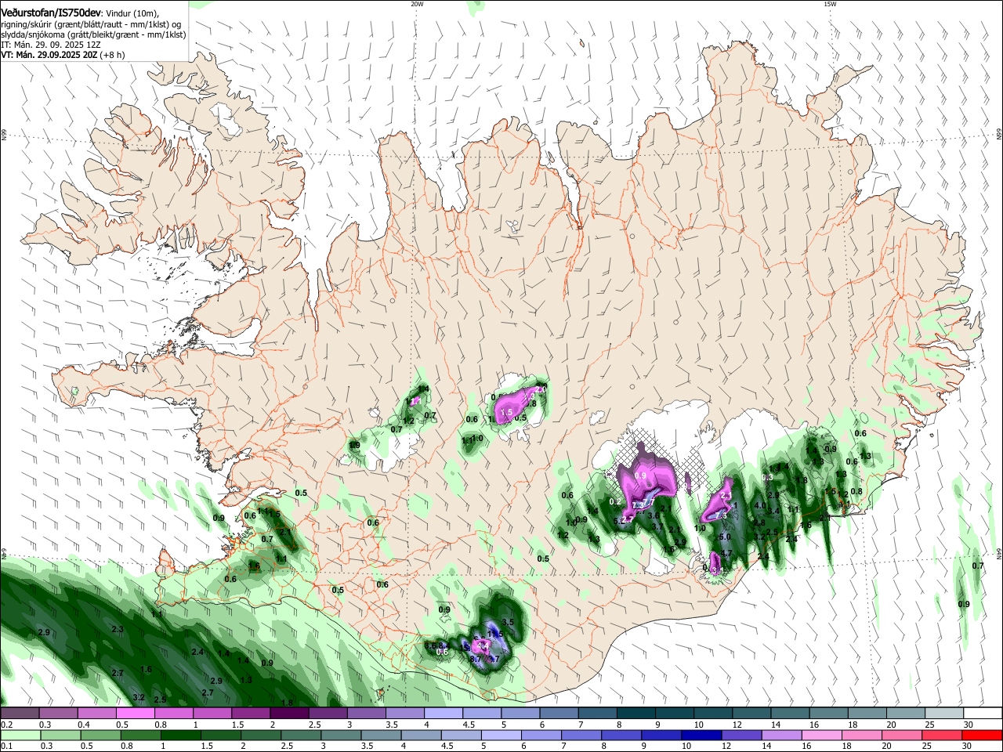Select upper legend swatch between 4 and 4.5
The width and height of the screenshot is (1003, 752).
pyautogui.click(x=442, y=713)
